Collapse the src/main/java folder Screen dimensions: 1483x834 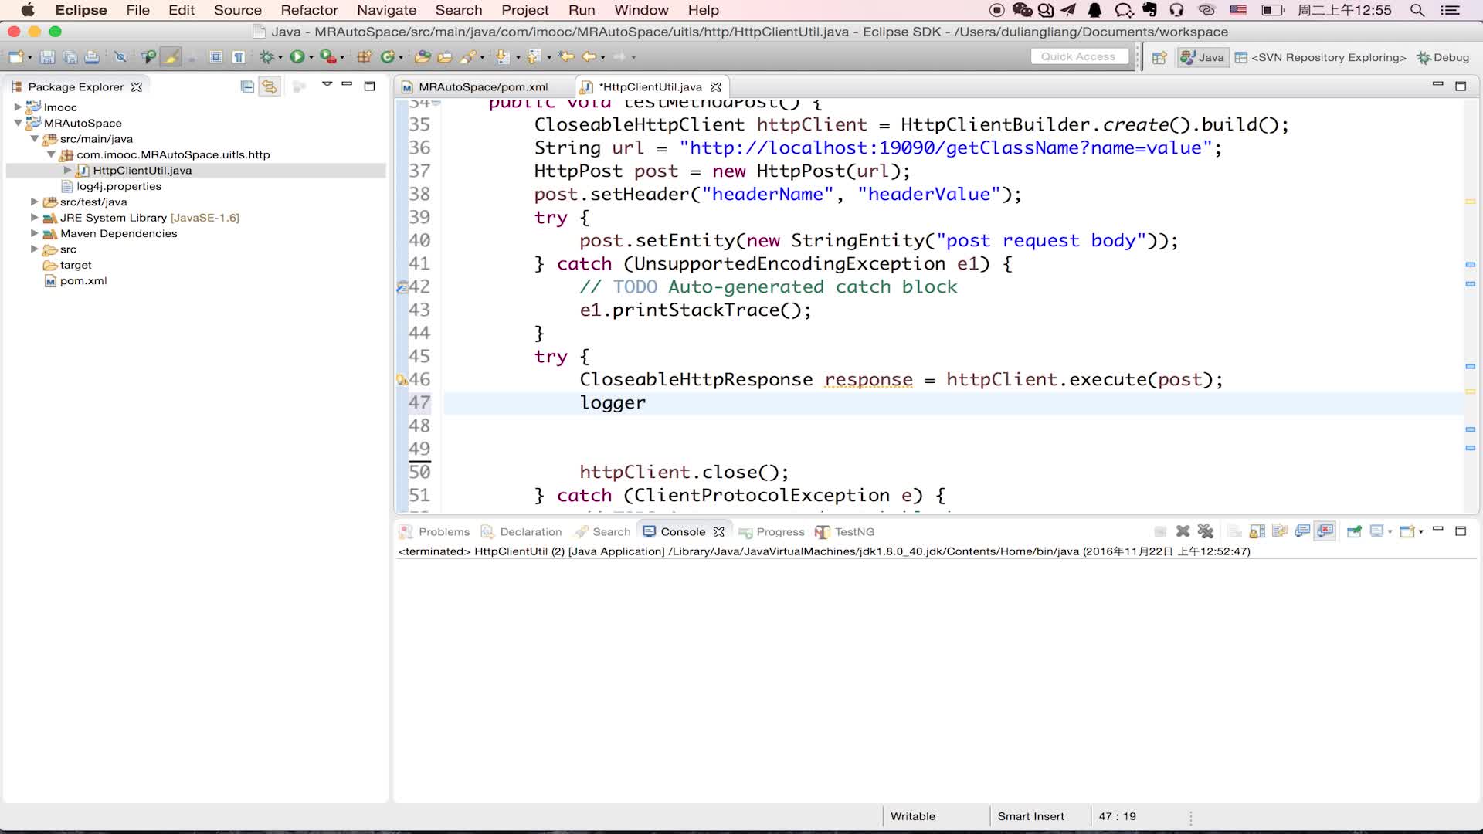click(35, 139)
